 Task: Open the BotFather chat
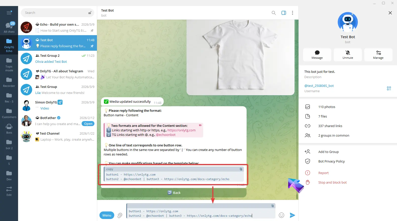[58, 121]
